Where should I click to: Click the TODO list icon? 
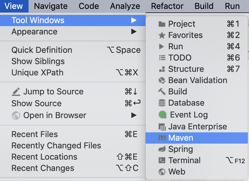pyautogui.click(x=162, y=58)
